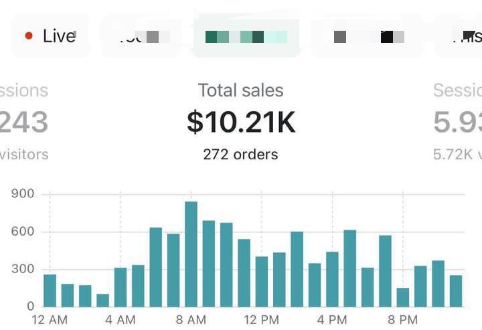
Task: Select the bar at 12 PM
Action: (x=262, y=281)
